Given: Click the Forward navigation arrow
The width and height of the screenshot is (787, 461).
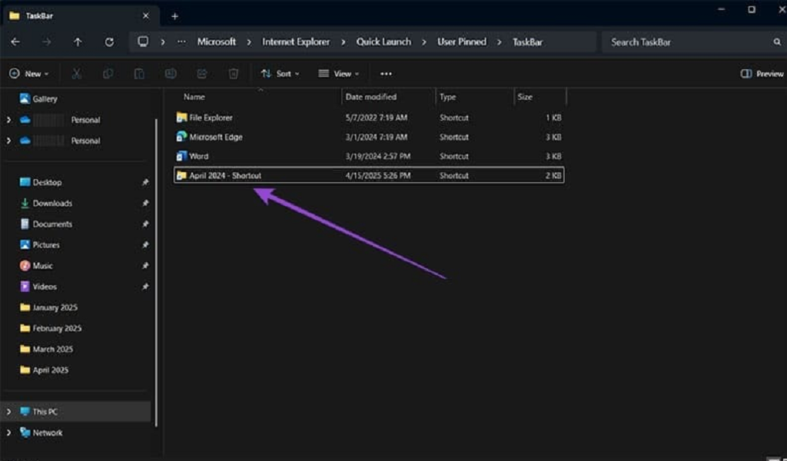Looking at the screenshot, I should pos(47,42).
